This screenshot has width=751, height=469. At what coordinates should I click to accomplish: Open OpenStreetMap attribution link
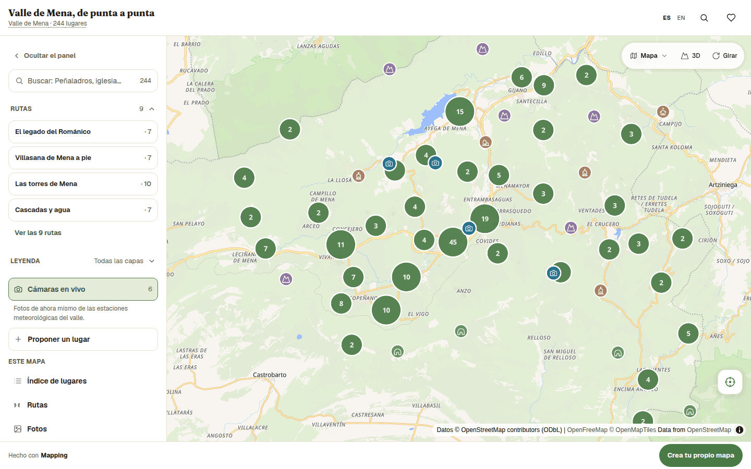pyautogui.click(x=709, y=430)
